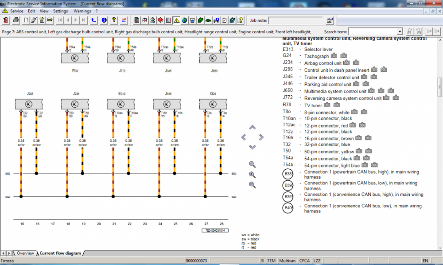Click the blue info icon in toolbar
This screenshot has height=265, width=443.
click(104, 20)
